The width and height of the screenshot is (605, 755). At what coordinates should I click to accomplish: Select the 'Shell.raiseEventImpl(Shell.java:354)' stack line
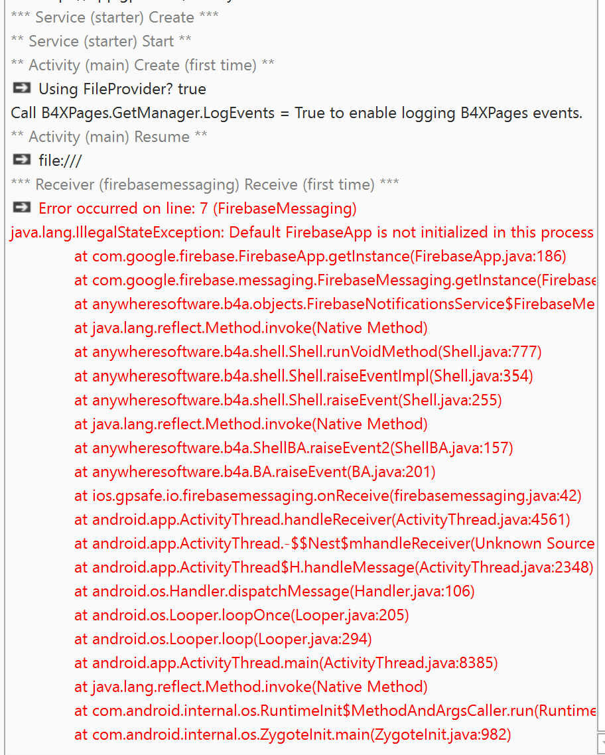[304, 376]
